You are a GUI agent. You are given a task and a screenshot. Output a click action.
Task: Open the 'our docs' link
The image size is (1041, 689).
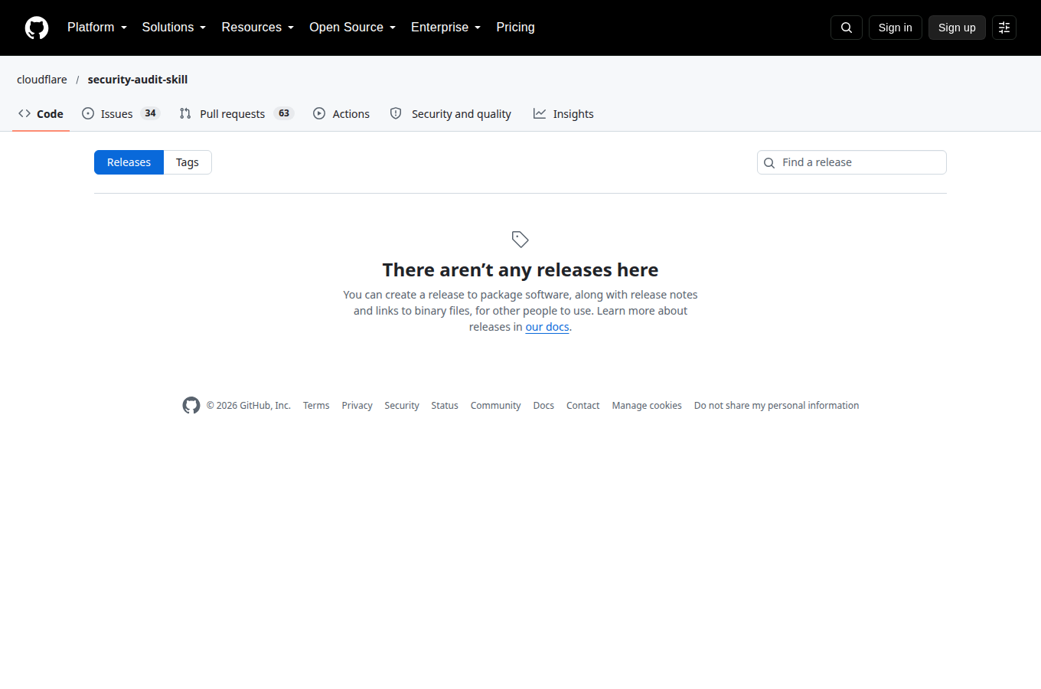[547, 327]
